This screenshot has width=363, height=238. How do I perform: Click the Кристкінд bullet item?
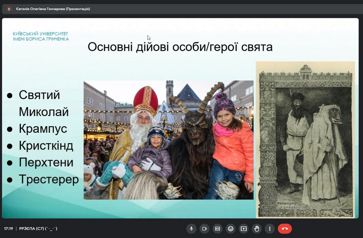point(46,145)
